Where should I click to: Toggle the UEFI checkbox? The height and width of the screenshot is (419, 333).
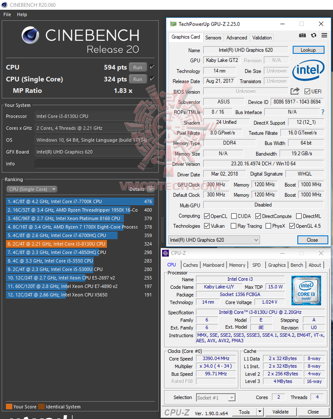(308, 91)
